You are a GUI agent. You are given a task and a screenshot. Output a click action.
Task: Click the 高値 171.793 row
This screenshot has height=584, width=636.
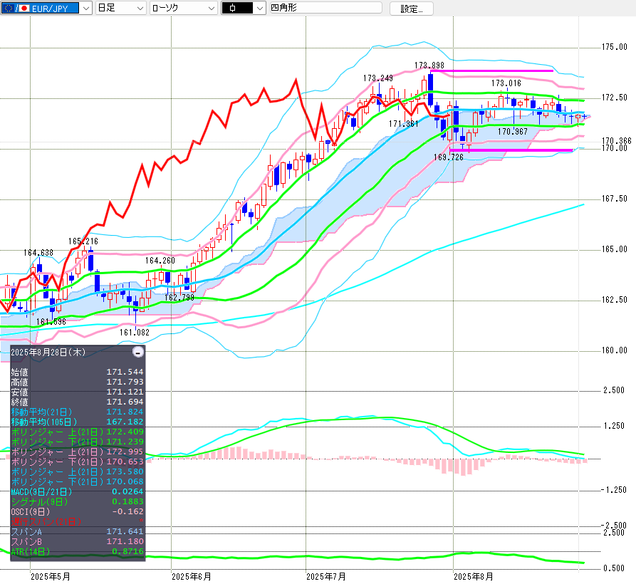tap(77, 382)
